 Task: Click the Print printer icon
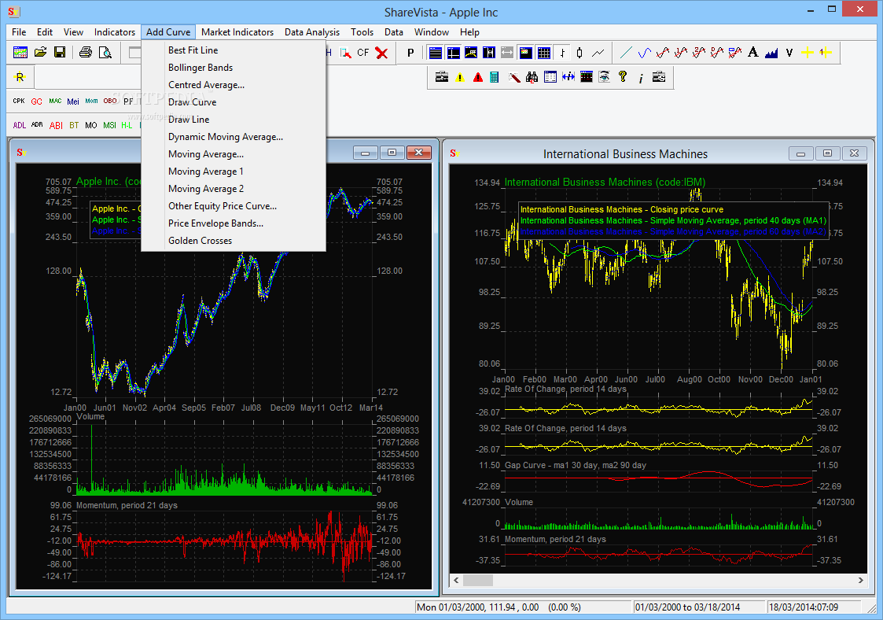coord(85,53)
